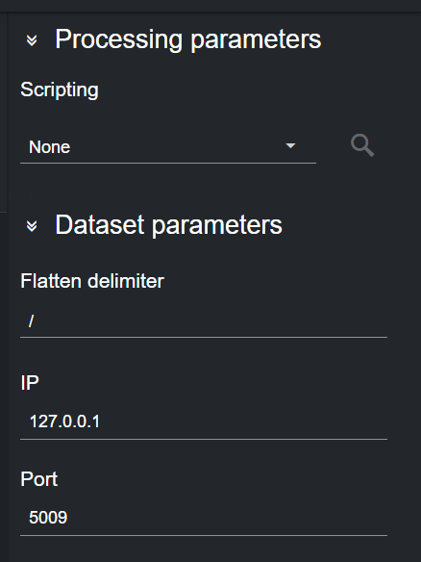This screenshot has width=421, height=562.
Task: Click the Scripting label
Action: click(60, 89)
